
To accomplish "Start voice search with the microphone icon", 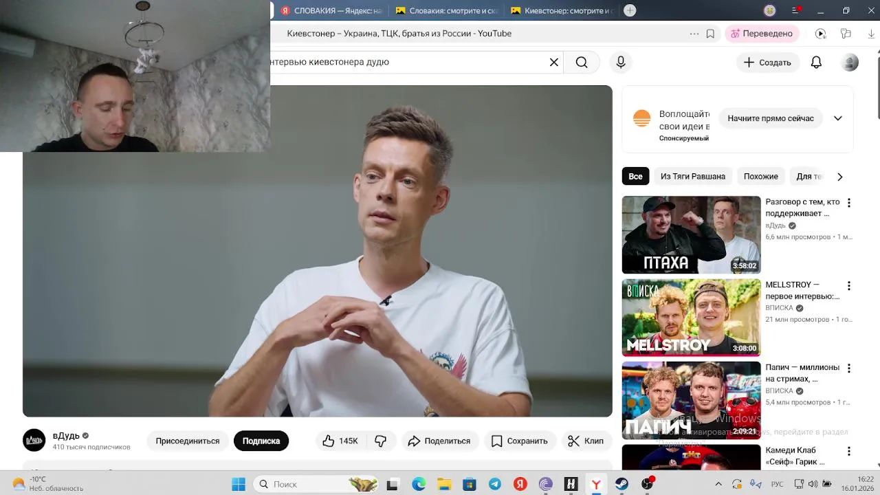I will coord(621,62).
